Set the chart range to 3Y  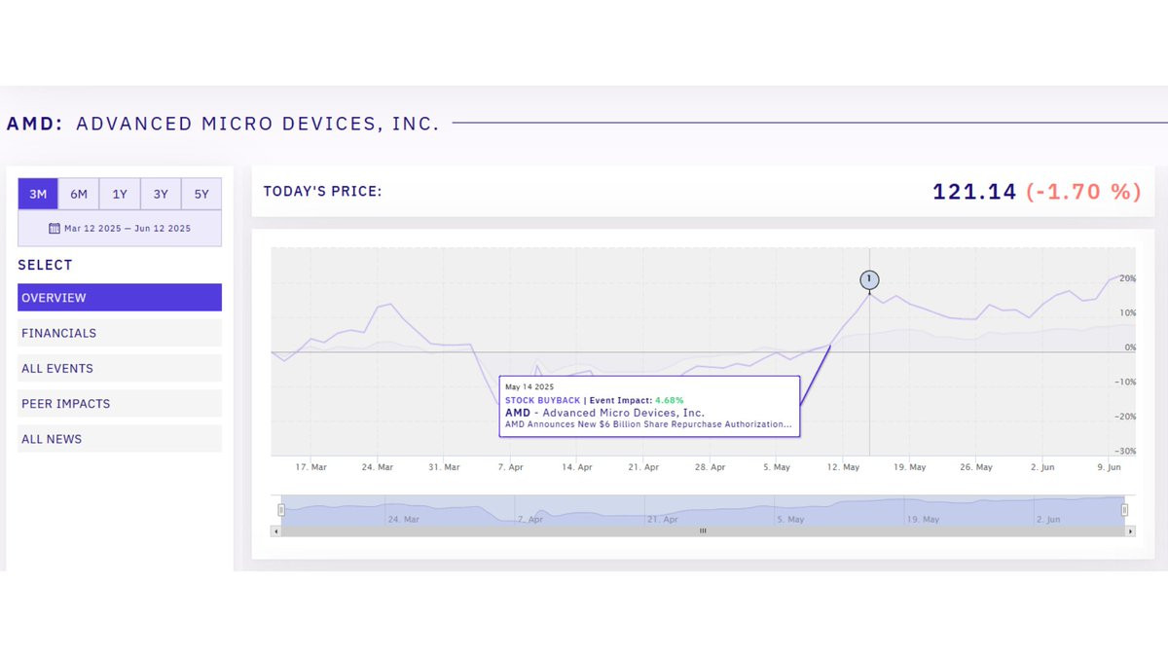click(161, 194)
